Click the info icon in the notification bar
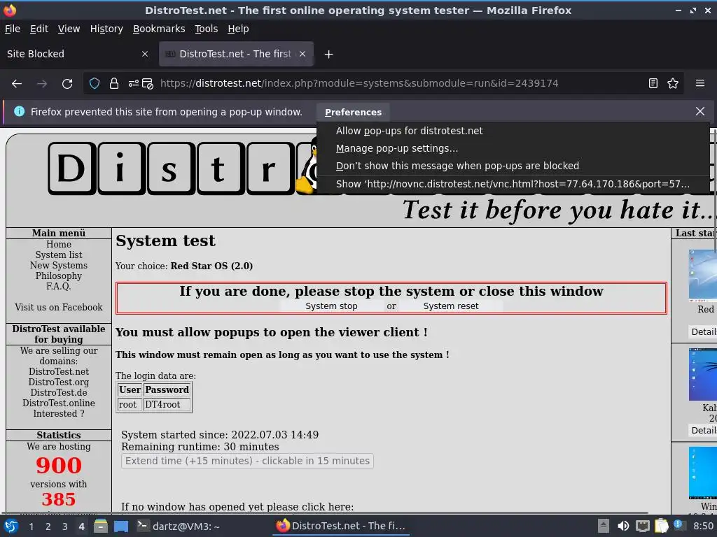The image size is (717, 537). 19,111
